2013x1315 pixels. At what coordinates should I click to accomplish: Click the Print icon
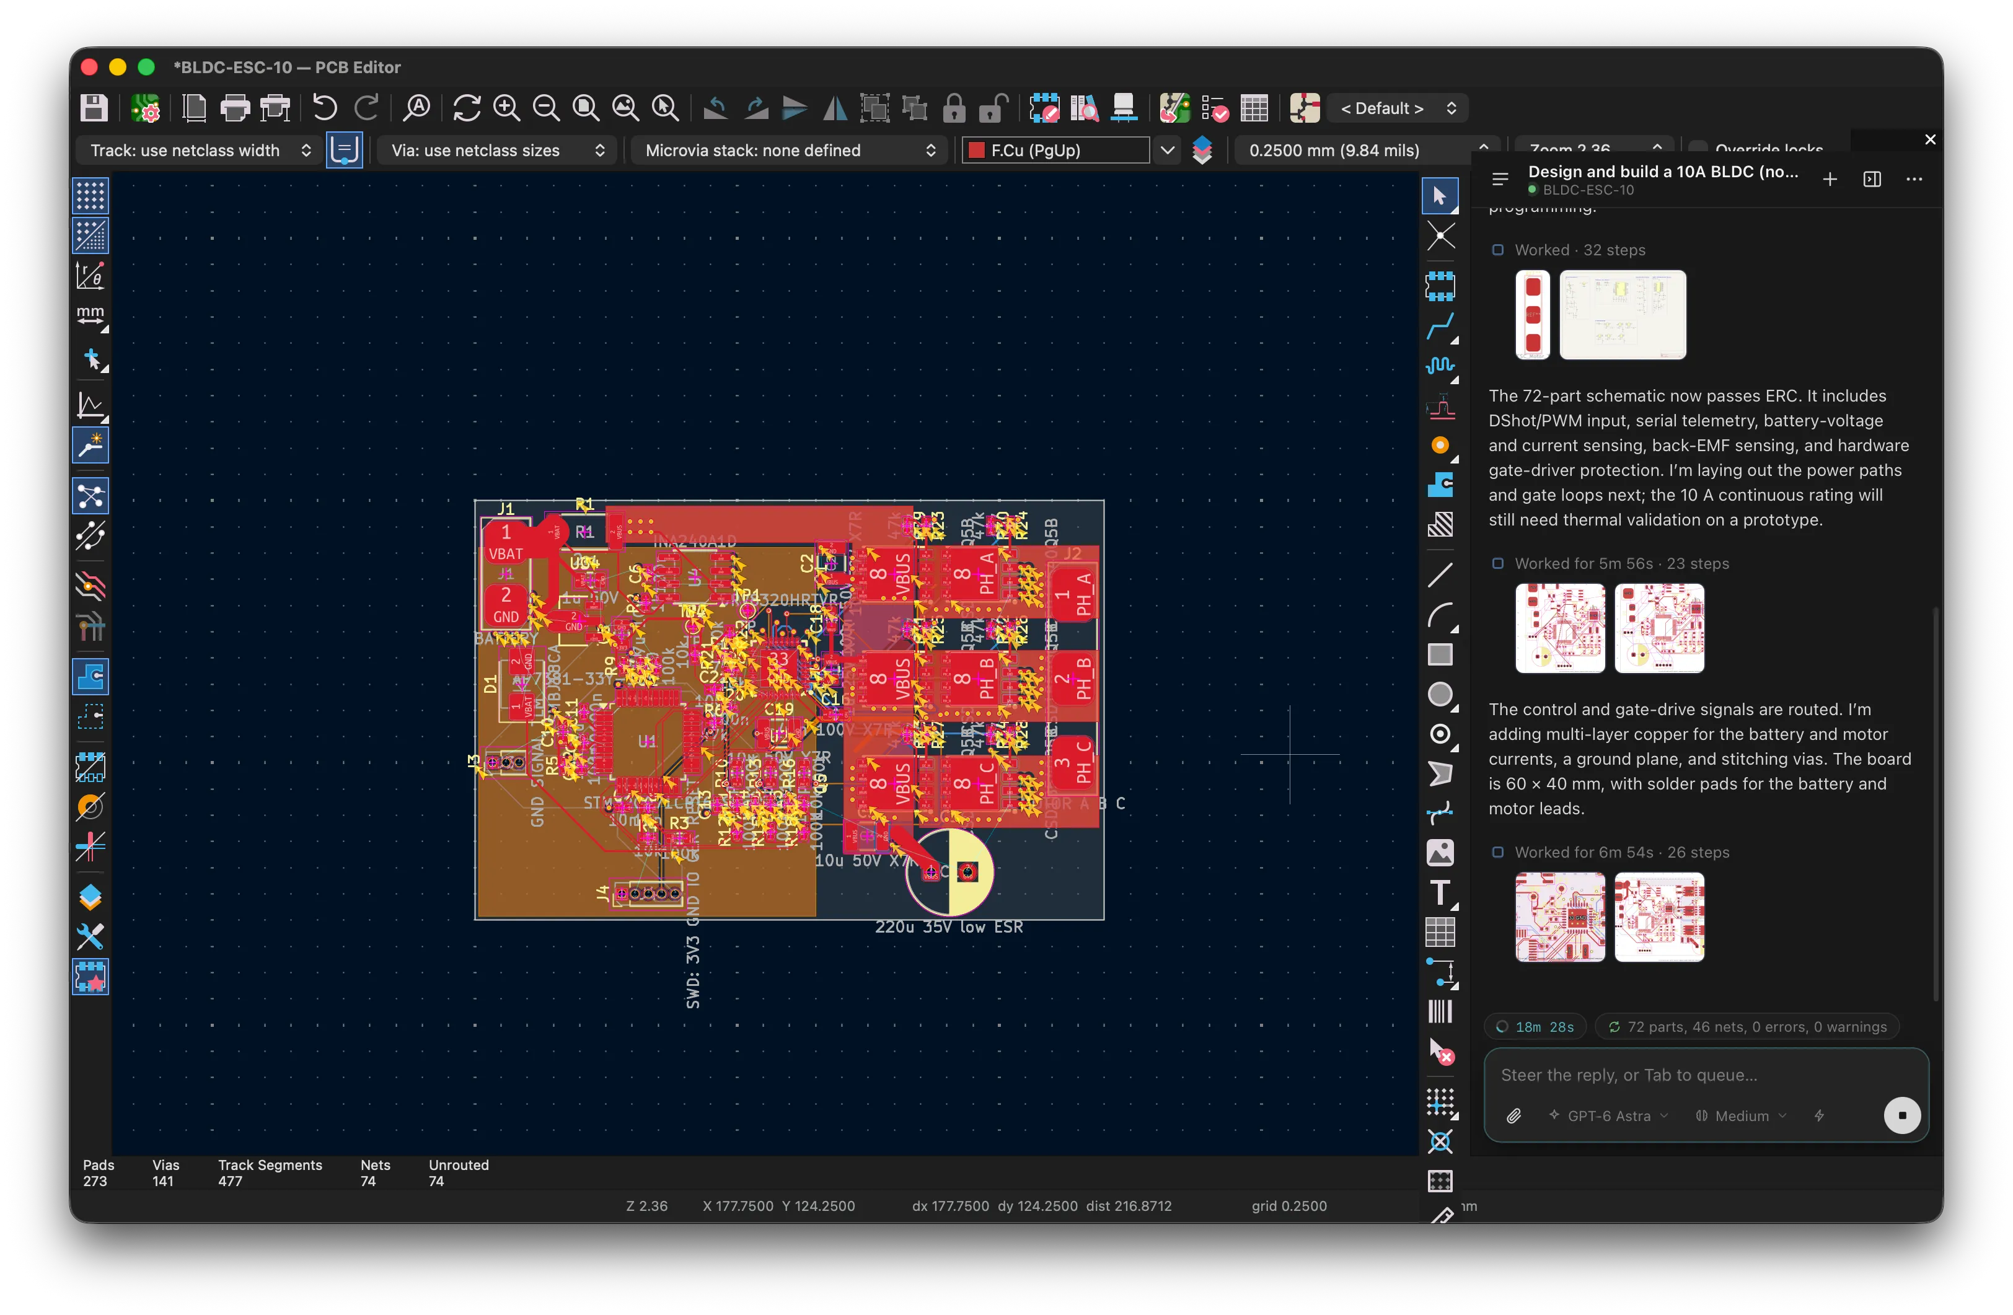pyautogui.click(x=234, y=108)
